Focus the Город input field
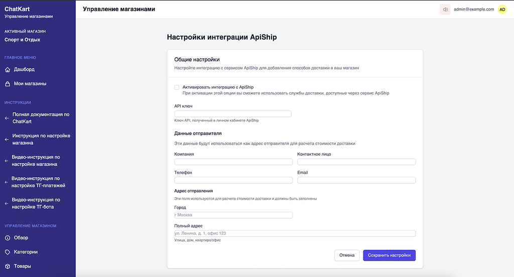This screenshot has height=277, width=514. coord(233,215)
